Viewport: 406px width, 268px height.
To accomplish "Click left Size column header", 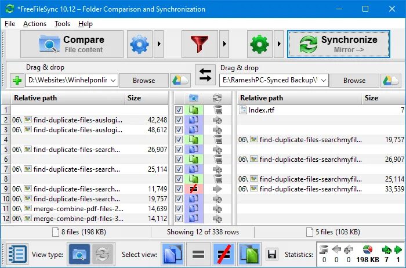I will pos(146,98).
